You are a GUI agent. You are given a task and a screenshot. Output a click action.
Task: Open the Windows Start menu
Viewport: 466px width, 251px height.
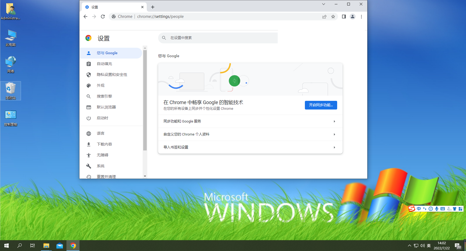(x=7, y=246)
